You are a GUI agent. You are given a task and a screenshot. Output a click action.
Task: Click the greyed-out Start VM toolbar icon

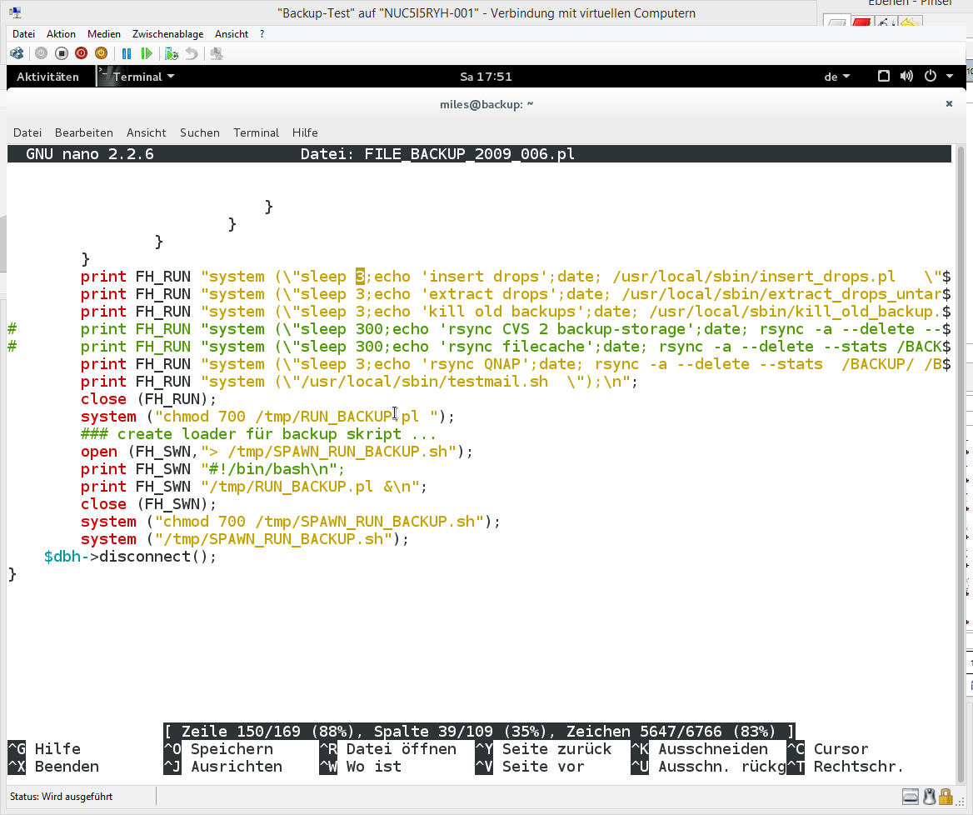[41, 54]
